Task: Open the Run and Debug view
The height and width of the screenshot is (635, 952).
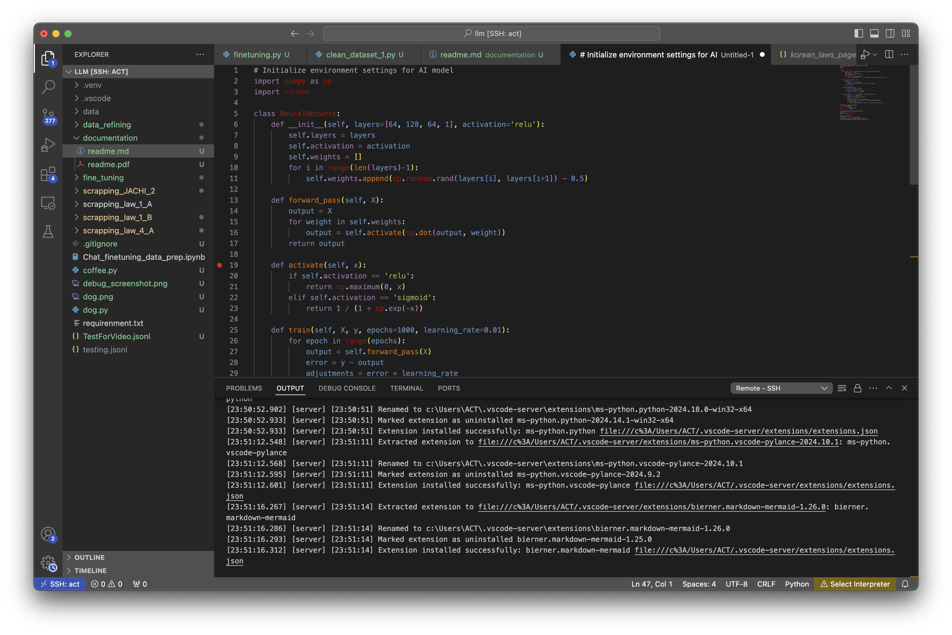Action: [48, 145]
